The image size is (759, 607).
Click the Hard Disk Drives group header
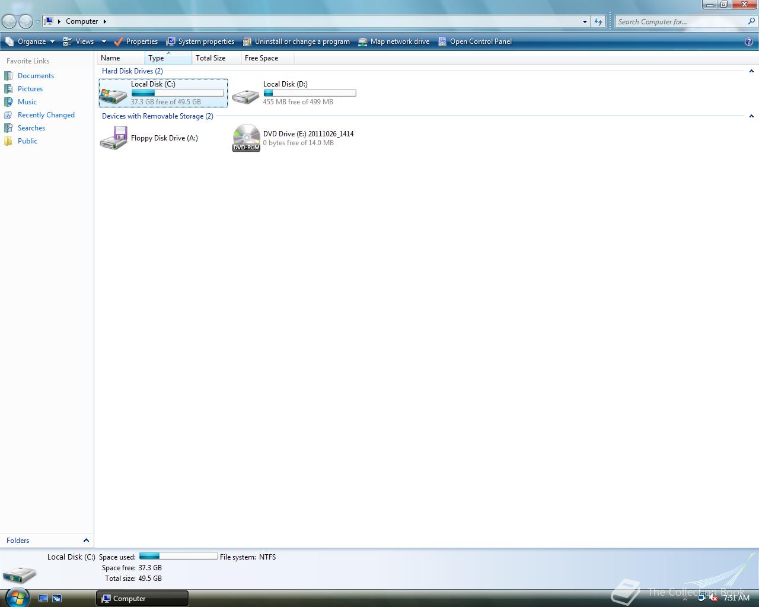coord(132,71)
